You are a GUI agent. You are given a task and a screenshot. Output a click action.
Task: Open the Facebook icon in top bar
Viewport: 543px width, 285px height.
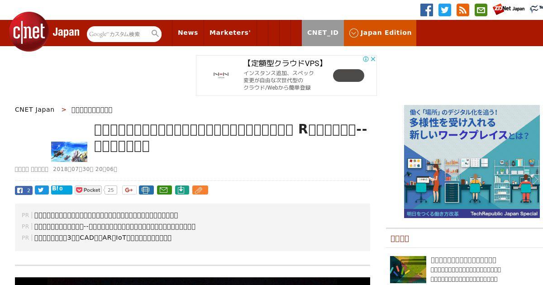pyautogui.click(x=427, y=10)
